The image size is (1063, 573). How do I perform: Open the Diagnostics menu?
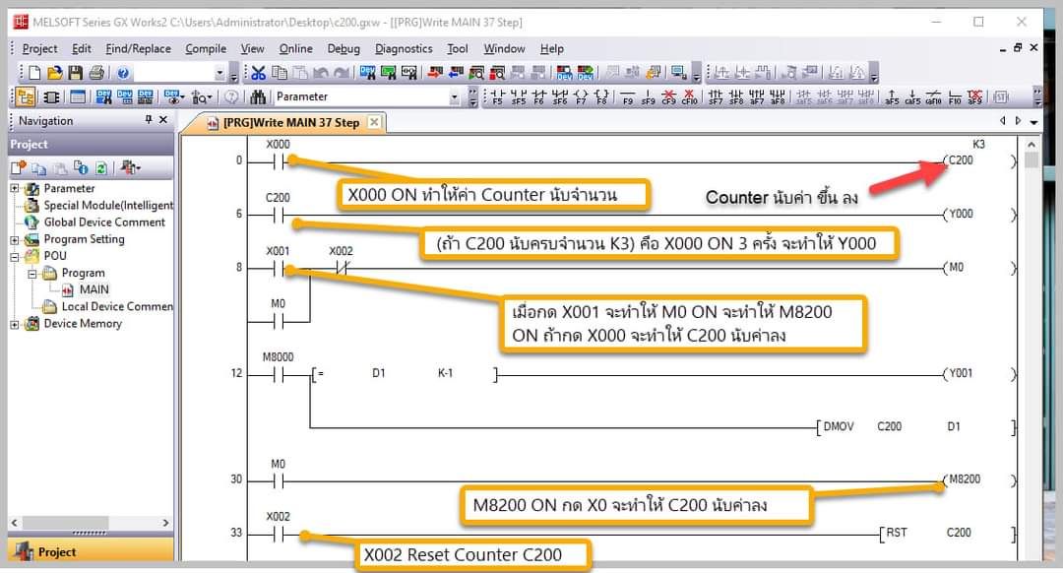(404, 49)
